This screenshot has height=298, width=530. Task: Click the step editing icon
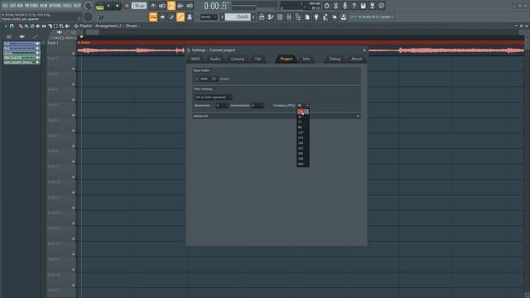(171, 17)
